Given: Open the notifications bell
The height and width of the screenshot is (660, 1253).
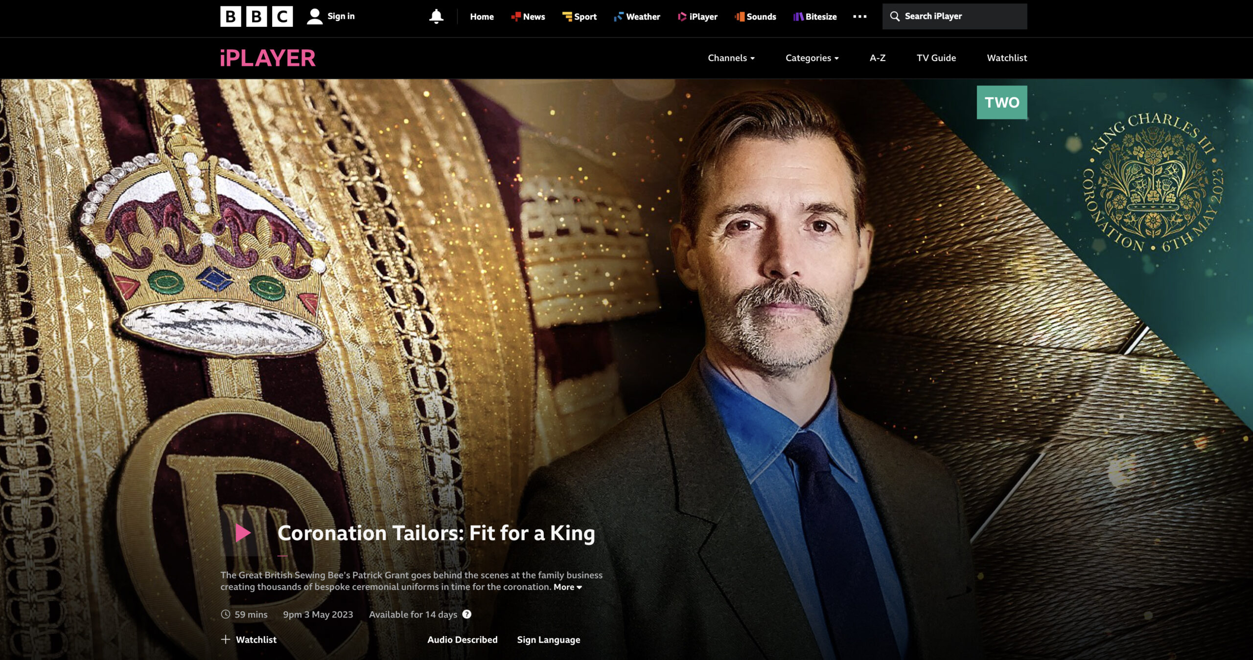Looking at the screenshot, I should 436,16.
